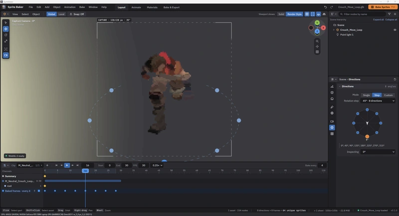The image size is (399, 216).
Task: Pick the Scale tool in left toolbar
Action: 5,41
